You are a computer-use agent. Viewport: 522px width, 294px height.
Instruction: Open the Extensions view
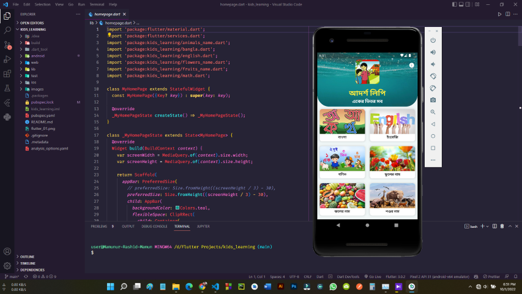pos(7,73)
